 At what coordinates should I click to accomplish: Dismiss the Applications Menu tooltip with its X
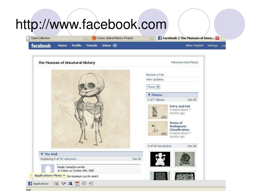tap(31, 175)
